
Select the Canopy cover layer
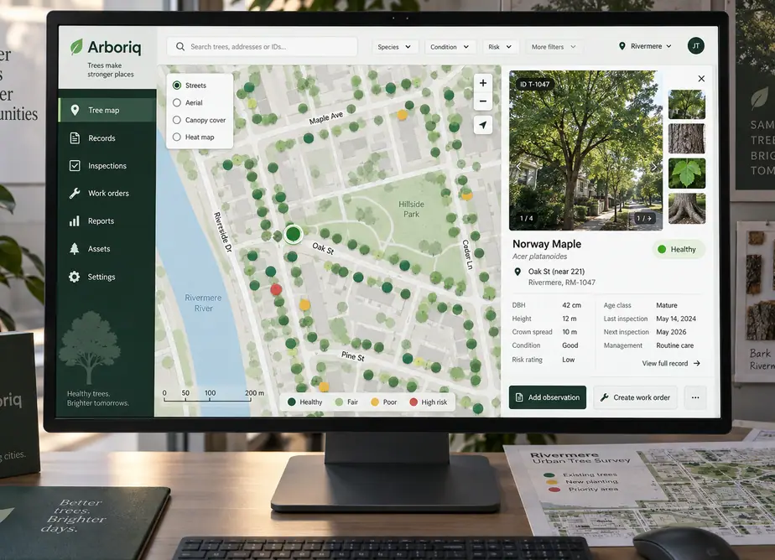tap(177, 120)
